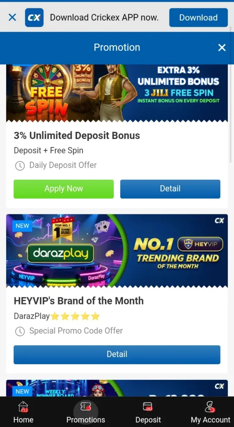The image size is (234, 427).
Task: Open the My Account tab
Action: (x=210, y=412)
